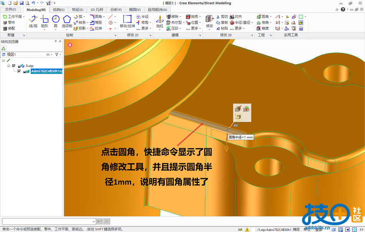Click the yellow cube popup icon
This screenshot has width=365, height=232.
(x=238, y=117)
